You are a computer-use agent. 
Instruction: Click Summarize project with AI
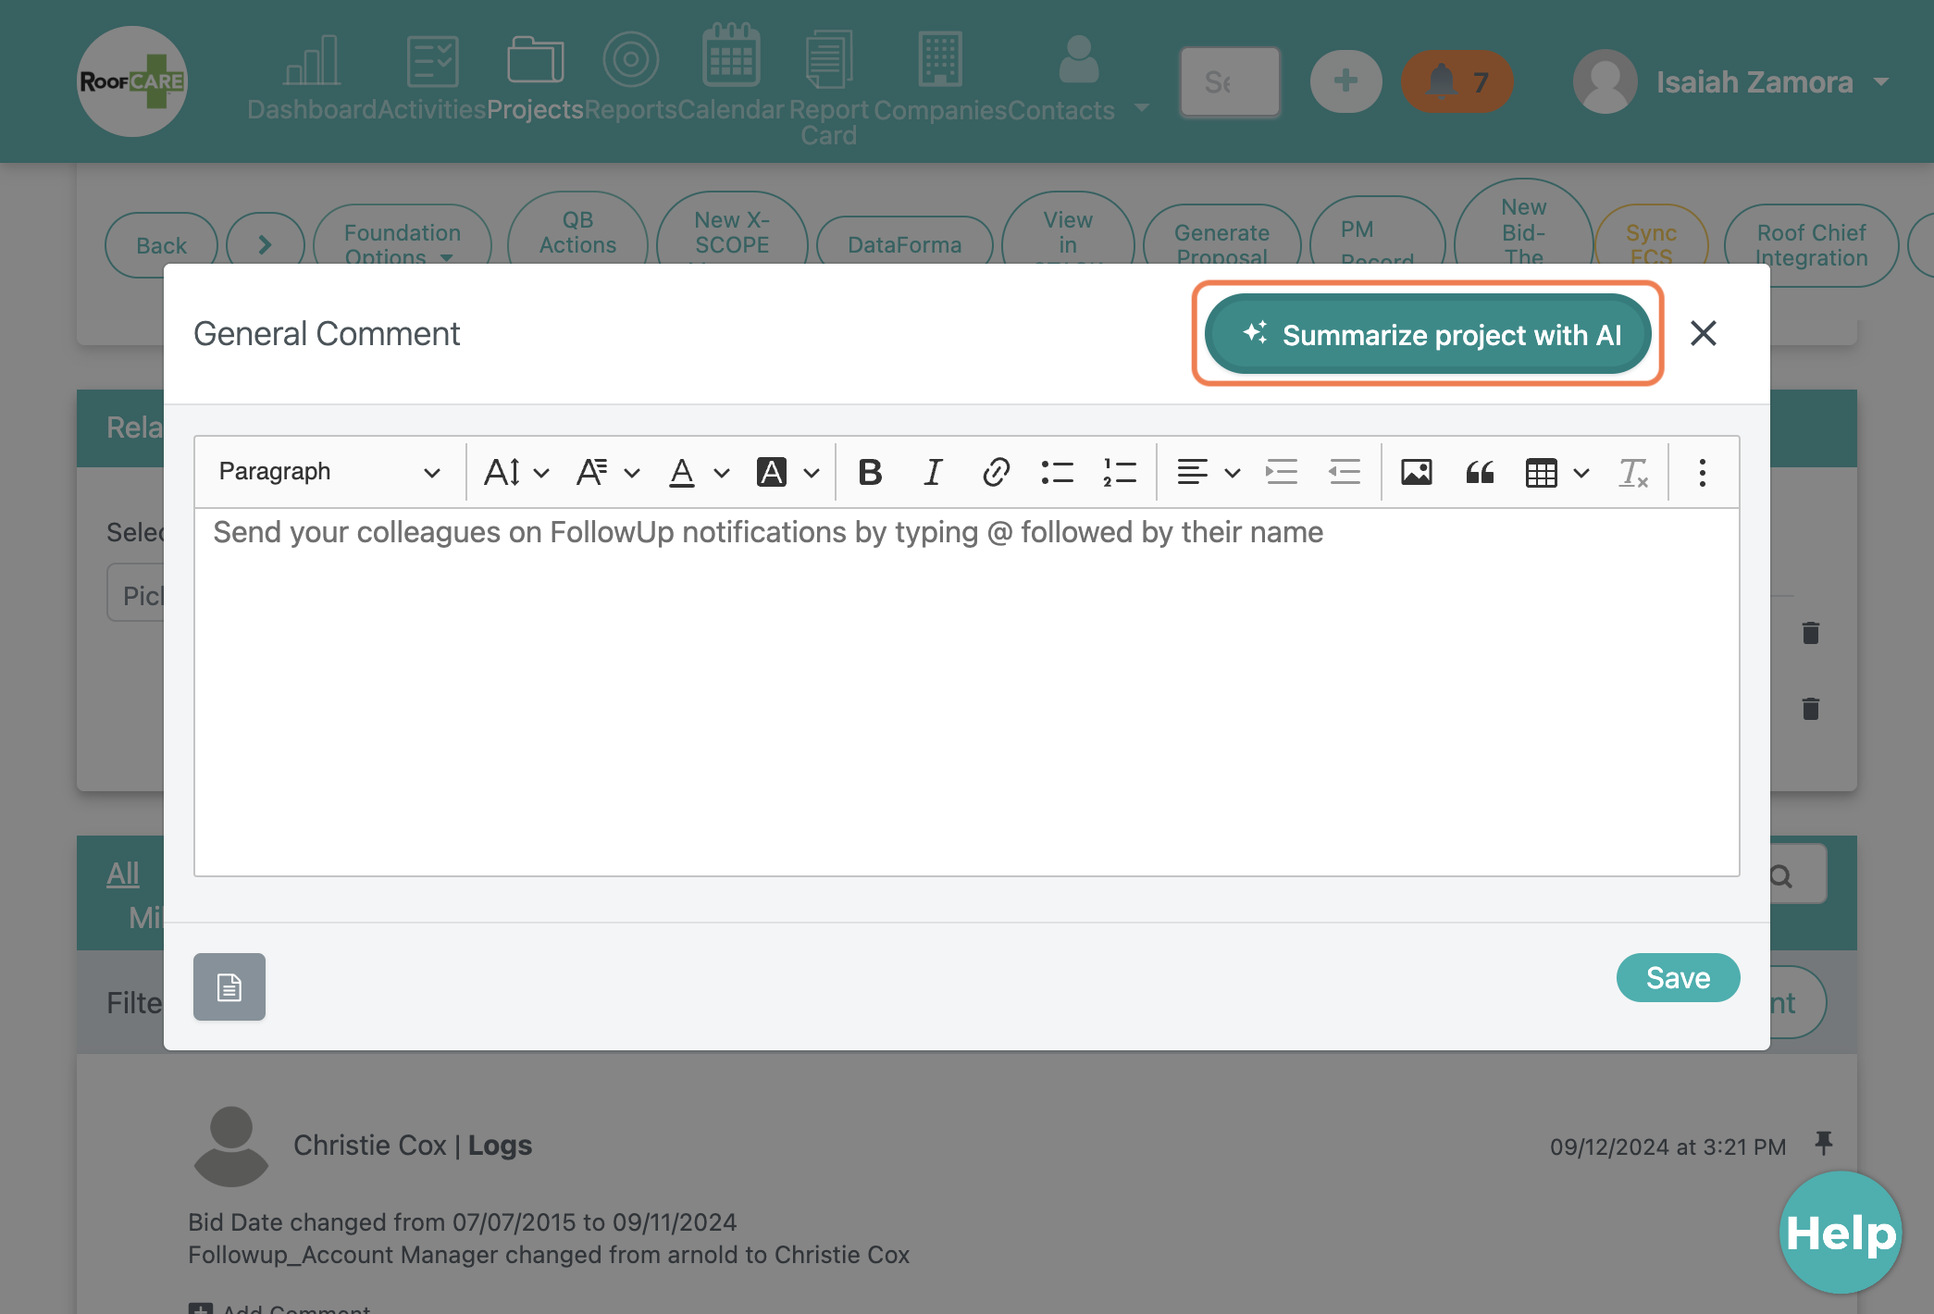pos(1428,334)
